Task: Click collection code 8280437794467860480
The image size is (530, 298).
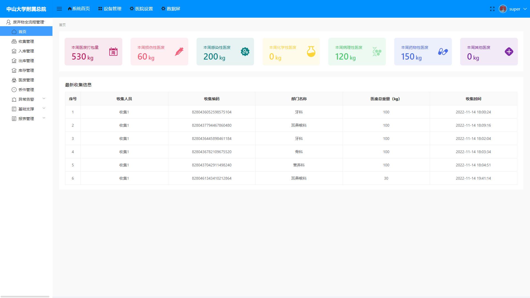Action: coord(212,125)
